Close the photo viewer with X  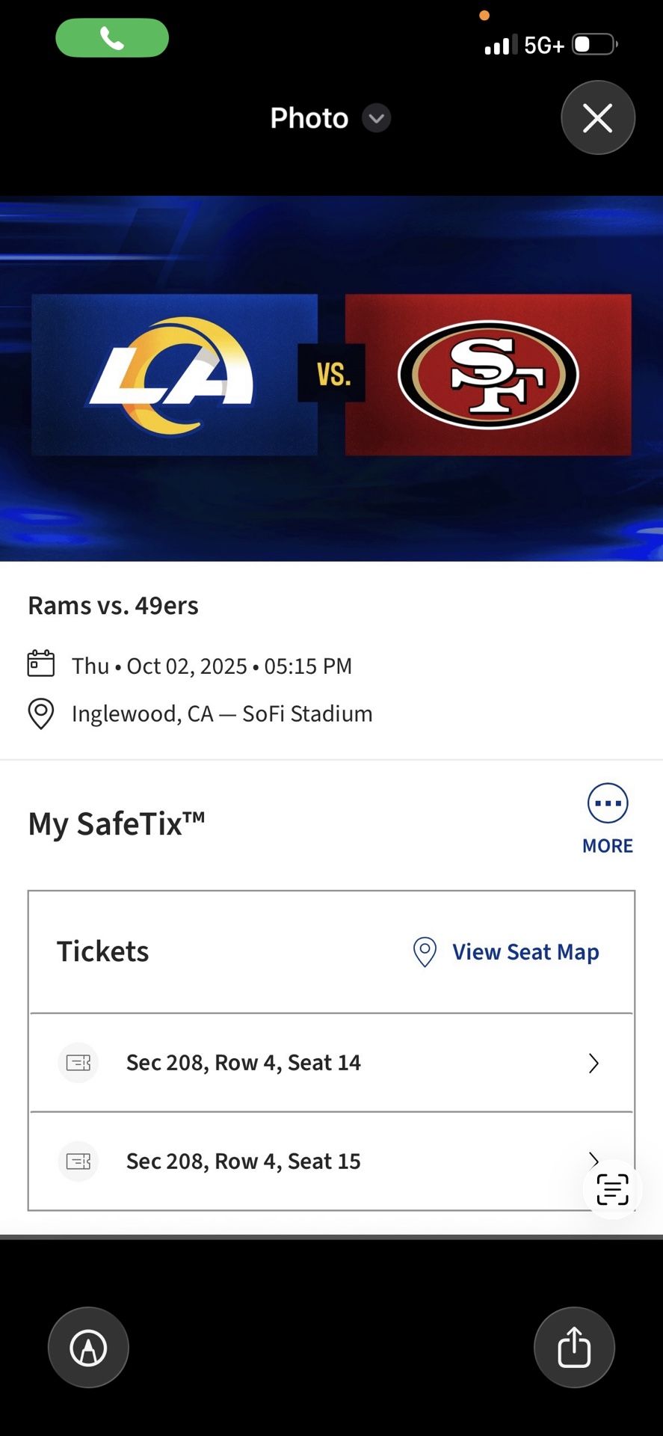pyautogui.click(x=597, y=118)
